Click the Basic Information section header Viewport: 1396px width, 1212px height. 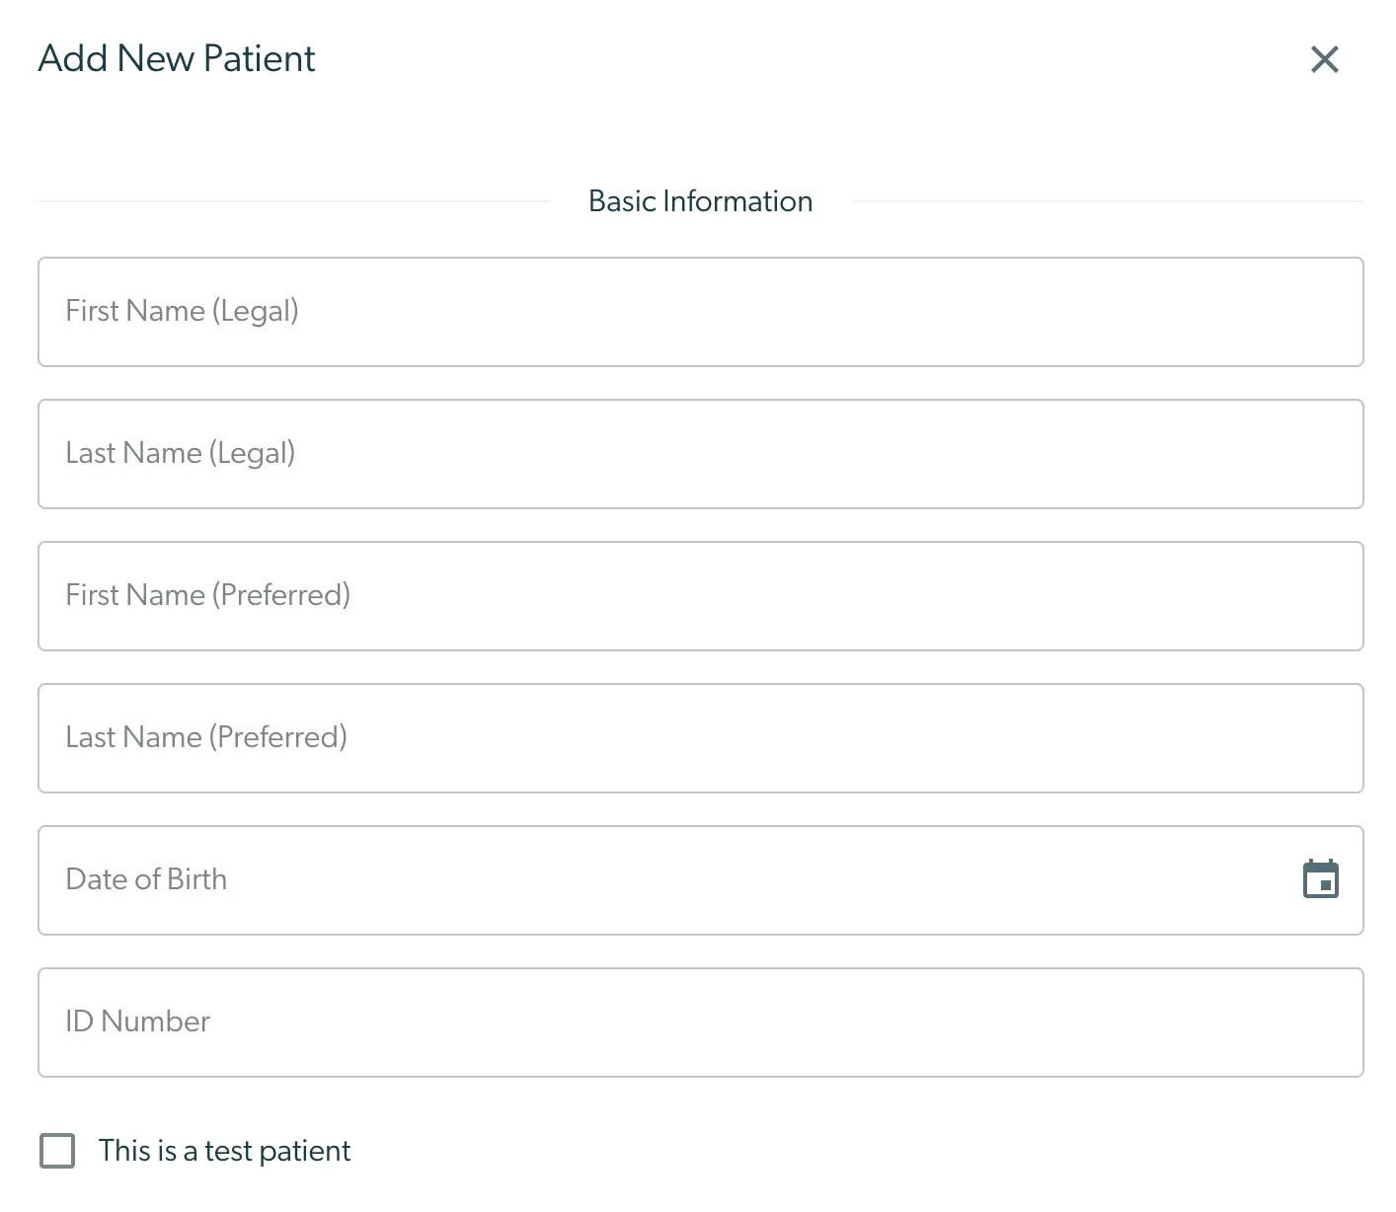[700, 200]
